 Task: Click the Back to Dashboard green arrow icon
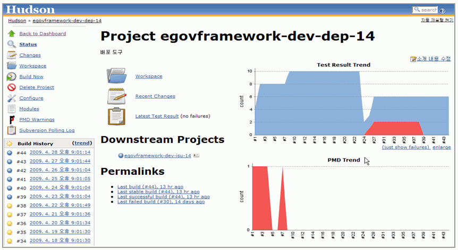pyautogui.click(x=11, y=33)
